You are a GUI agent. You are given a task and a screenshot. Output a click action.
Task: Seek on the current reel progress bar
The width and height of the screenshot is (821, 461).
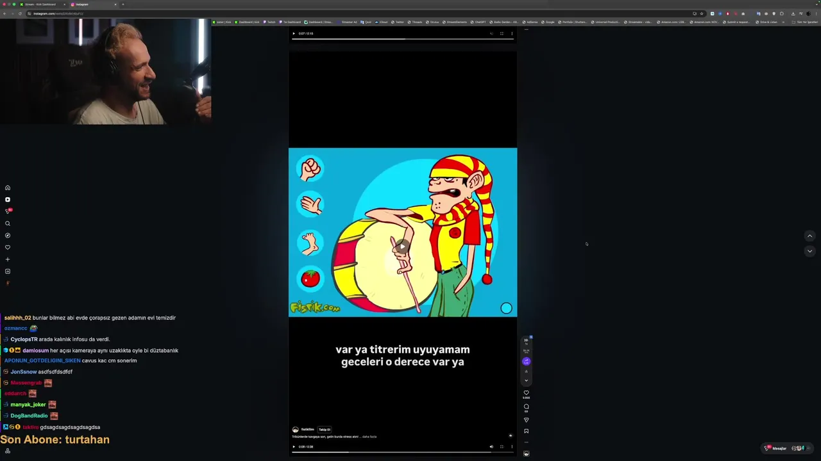click(x=403, y=452)
